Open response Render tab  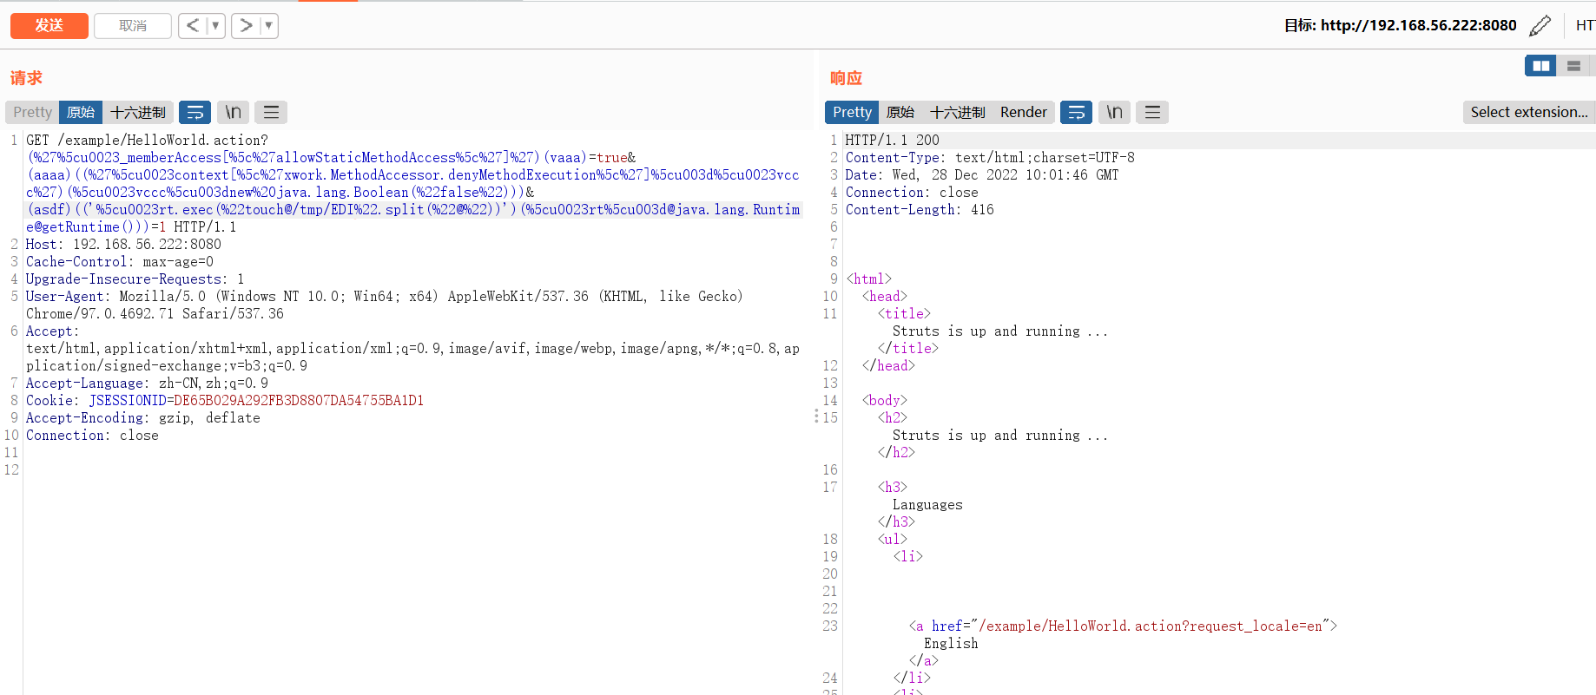click(1024, 112)
